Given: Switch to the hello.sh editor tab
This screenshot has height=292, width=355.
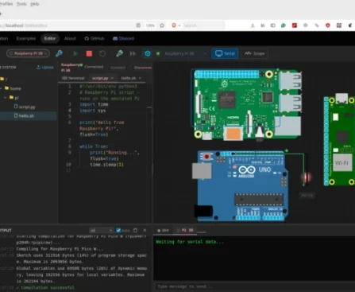Looking at the screenshot, I should pyautogui.click(x=129, y=78).
